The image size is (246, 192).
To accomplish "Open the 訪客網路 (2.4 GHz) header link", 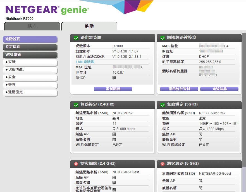I will point(98,163).
